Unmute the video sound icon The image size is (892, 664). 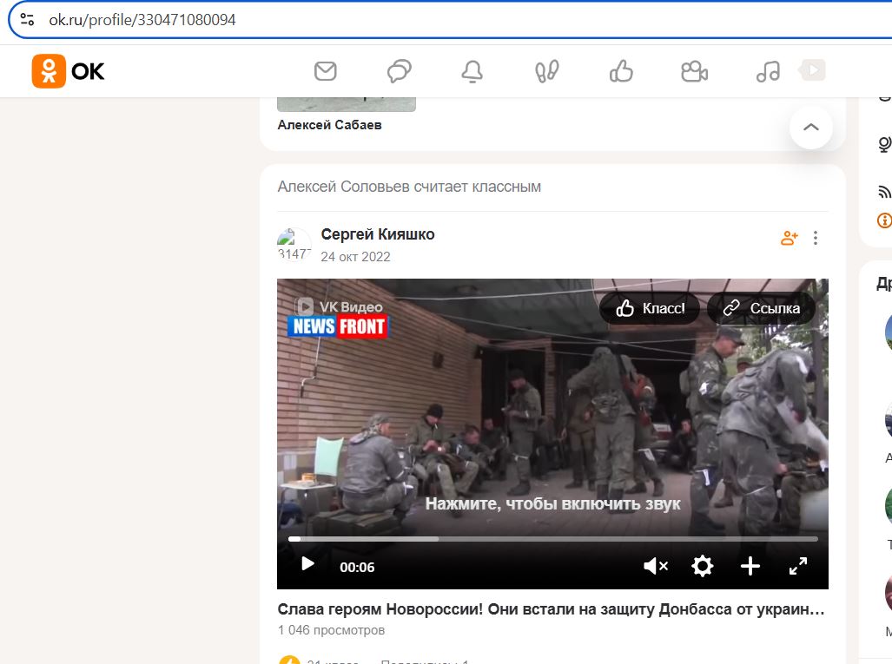tap(656, 566)
